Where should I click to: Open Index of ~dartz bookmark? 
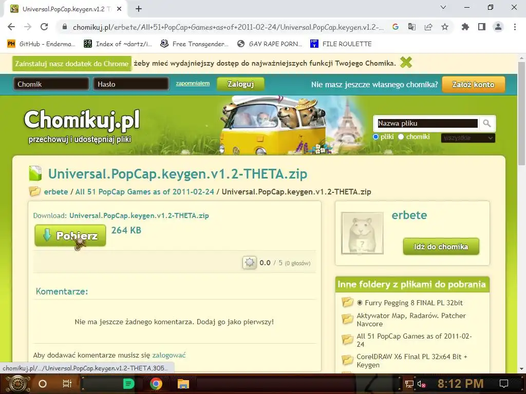pos(118,44)
